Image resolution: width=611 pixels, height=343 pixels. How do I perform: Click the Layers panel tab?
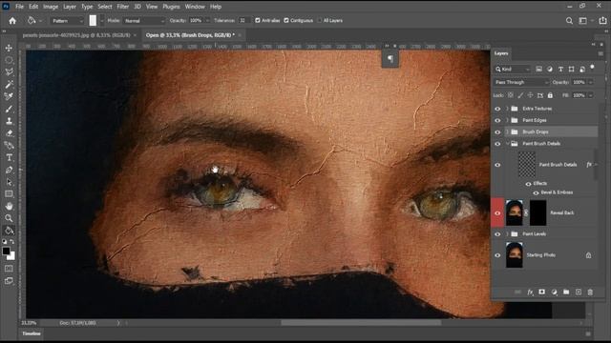[x=501, y=53]
